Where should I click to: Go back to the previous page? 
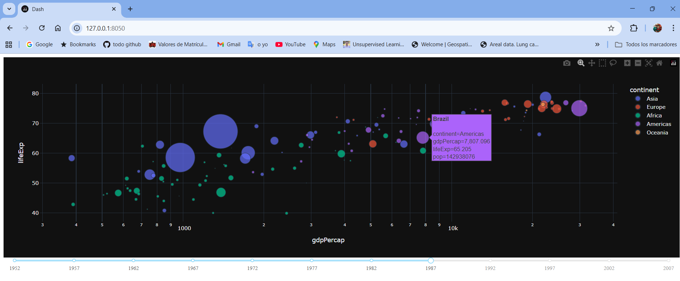[x=10, y=28]
